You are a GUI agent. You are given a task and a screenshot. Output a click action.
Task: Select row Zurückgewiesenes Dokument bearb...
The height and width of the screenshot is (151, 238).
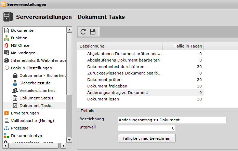click(x=145, y=73)
